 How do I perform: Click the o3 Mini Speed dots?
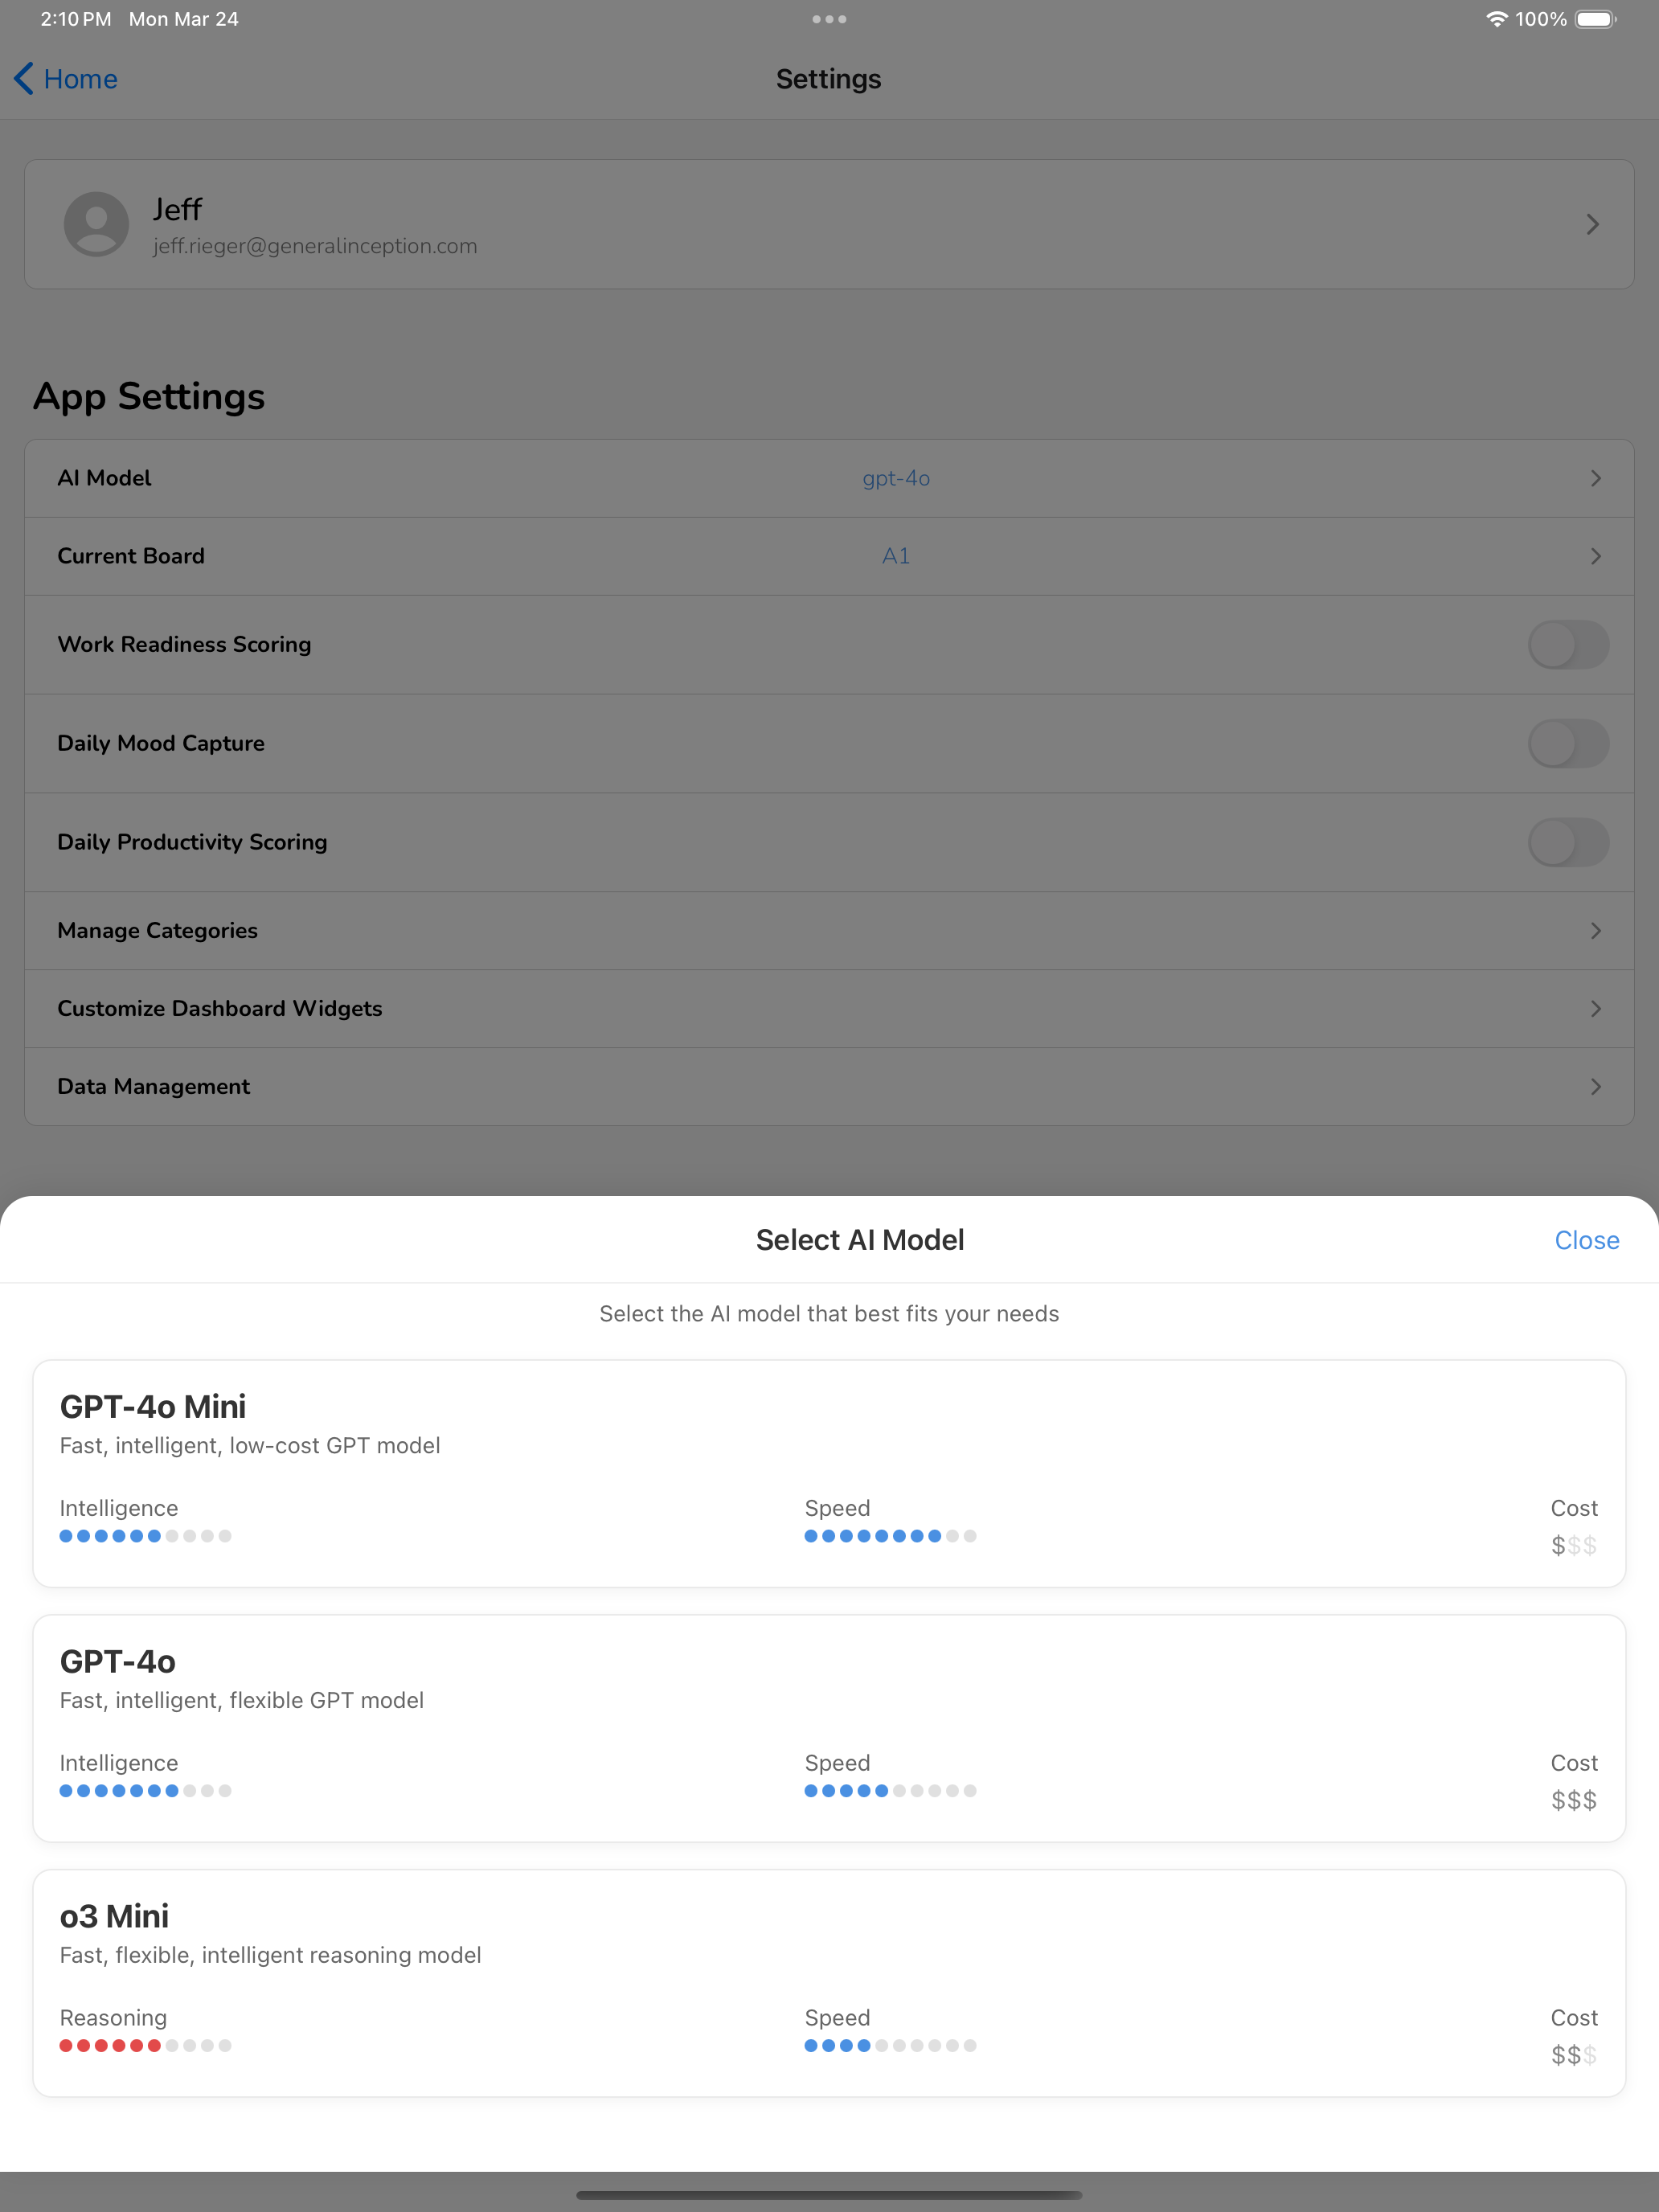coord(890,2046)
